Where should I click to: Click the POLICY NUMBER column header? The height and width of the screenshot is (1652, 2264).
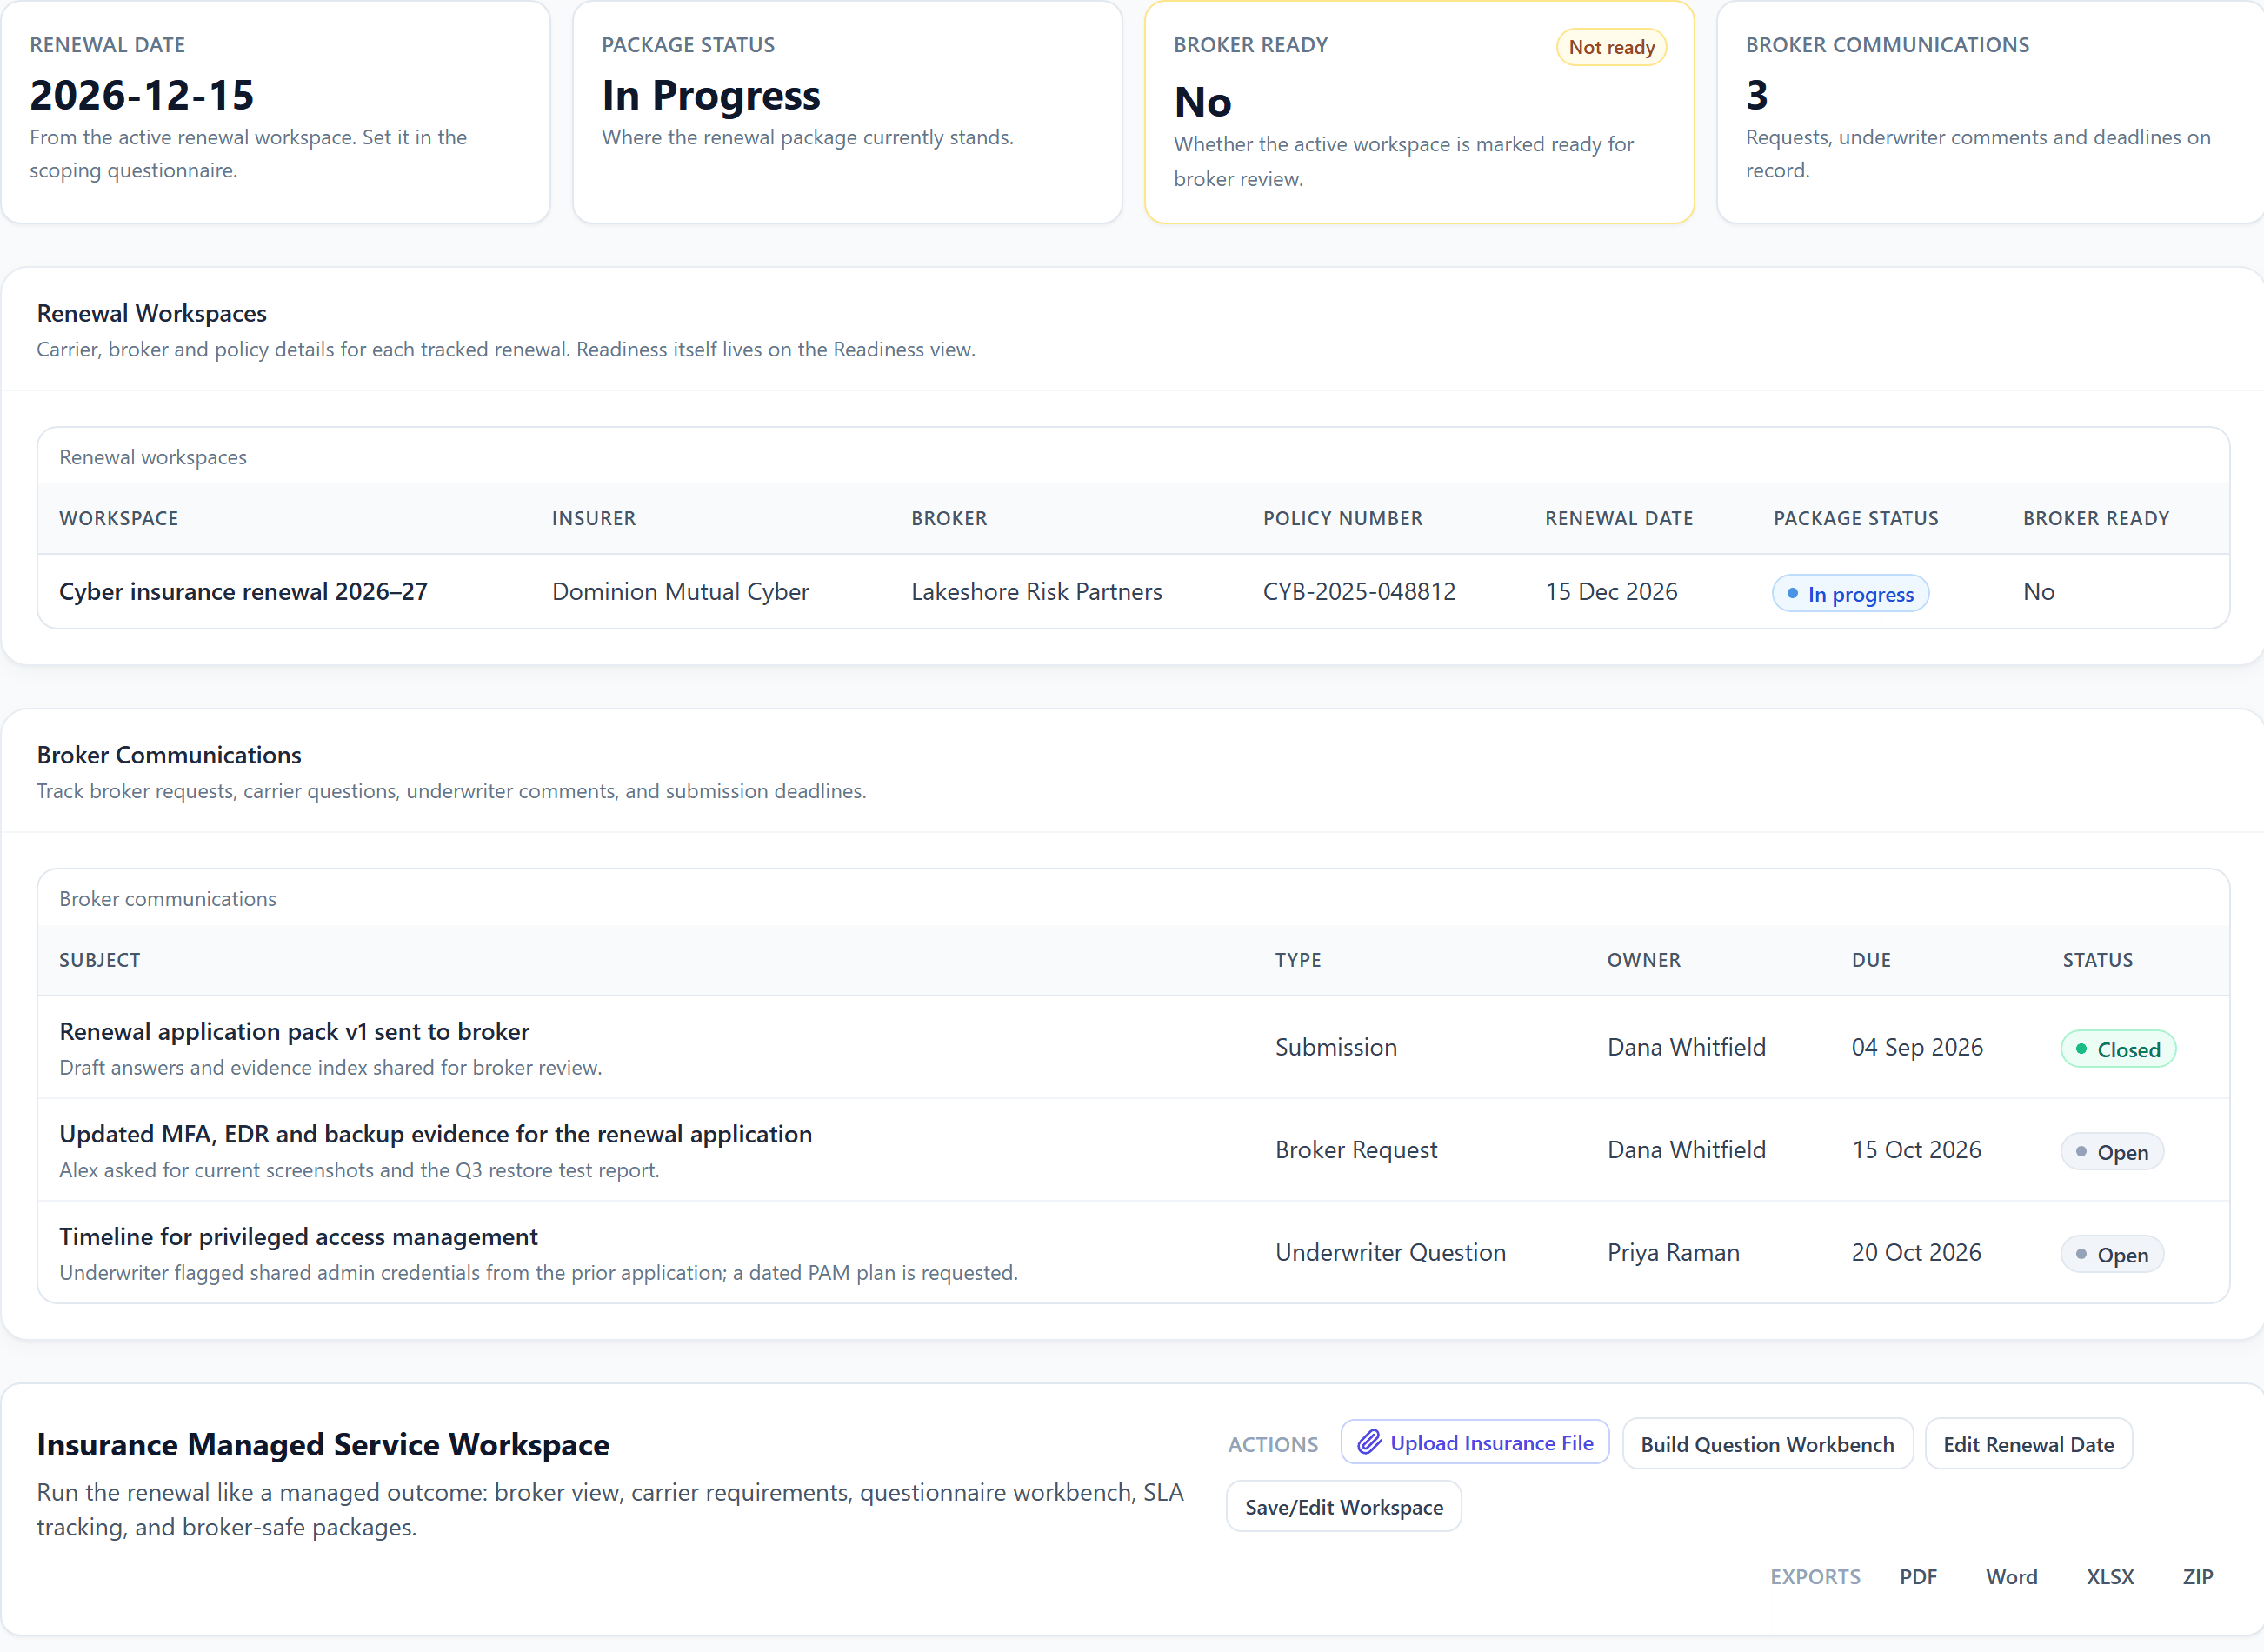coord(1342,518)
